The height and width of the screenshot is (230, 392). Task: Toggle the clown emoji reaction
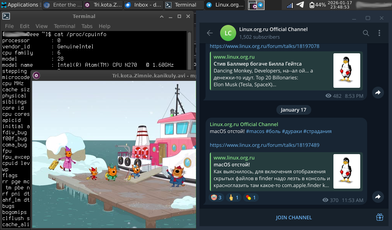[x=216, y=197]
